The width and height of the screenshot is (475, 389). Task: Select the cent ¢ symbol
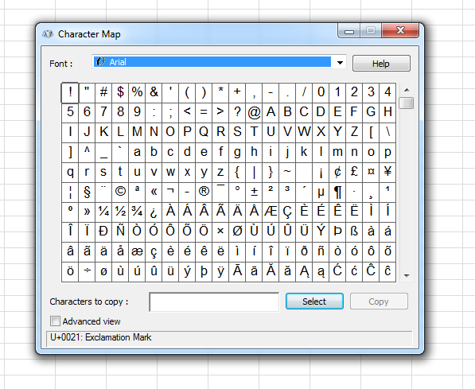[x=337, y=172]
